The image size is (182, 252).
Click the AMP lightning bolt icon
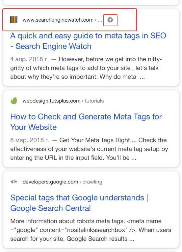pos(110,20)
